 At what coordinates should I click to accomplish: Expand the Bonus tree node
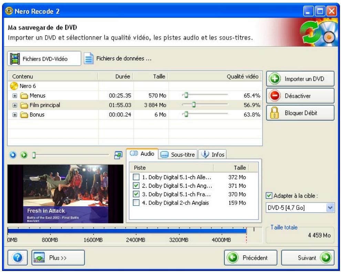click(x=14, y=115)
